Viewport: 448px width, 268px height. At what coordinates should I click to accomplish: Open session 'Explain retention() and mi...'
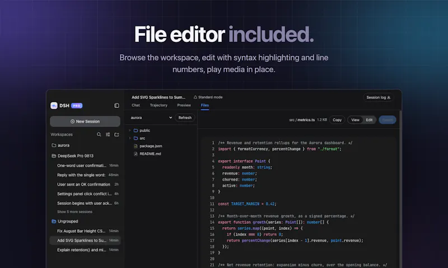tap(85, 250)
